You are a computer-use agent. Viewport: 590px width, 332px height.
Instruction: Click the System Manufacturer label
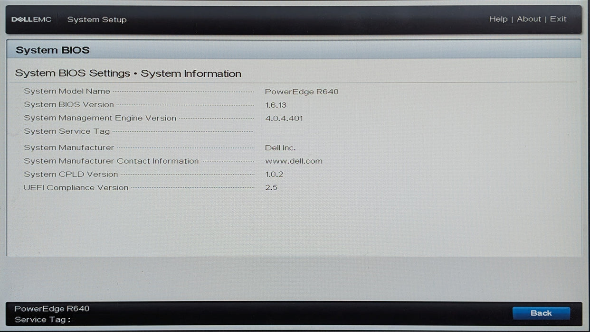point(69,148)
